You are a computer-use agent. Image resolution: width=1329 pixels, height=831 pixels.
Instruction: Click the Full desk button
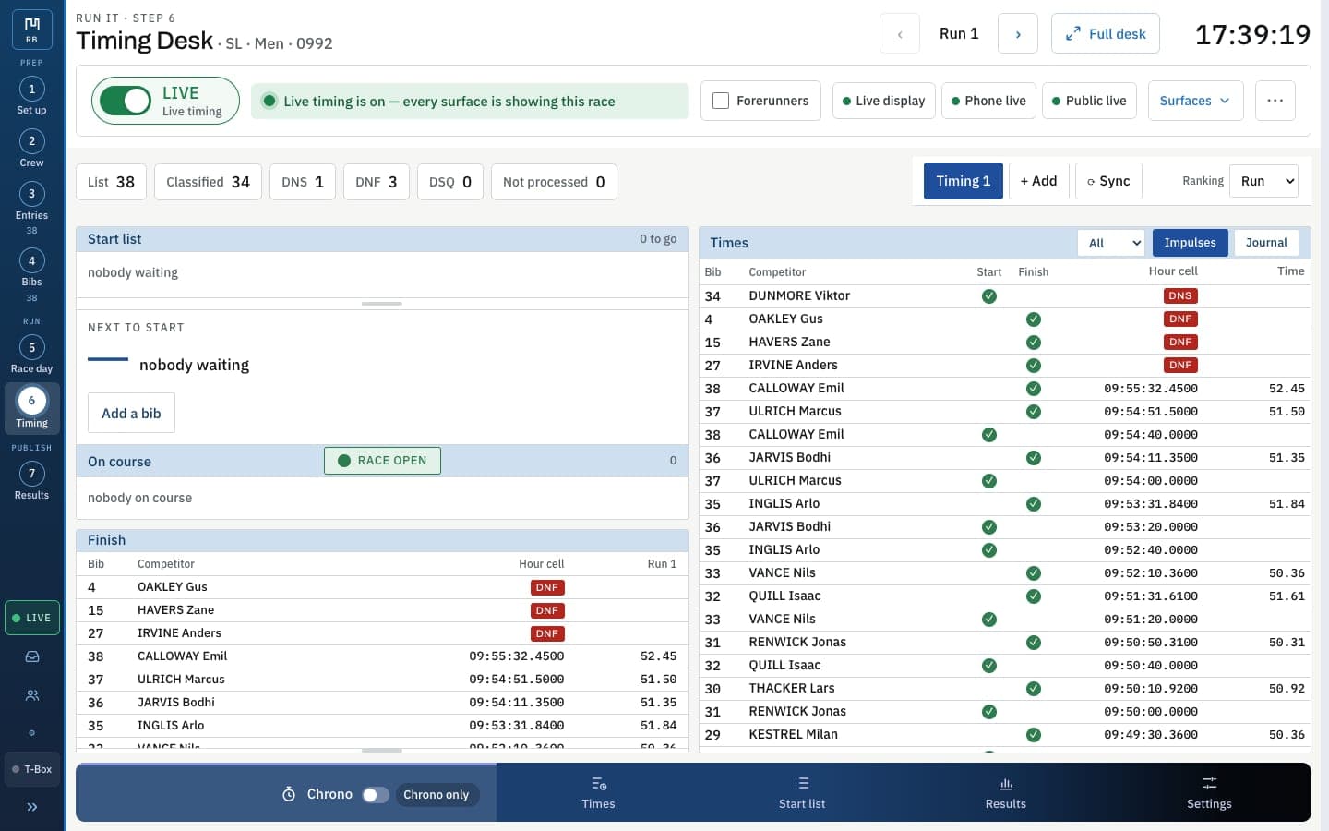point(1106,34)
